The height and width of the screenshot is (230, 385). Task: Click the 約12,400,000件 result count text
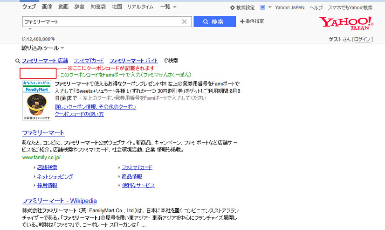click(x=38, y=39)
